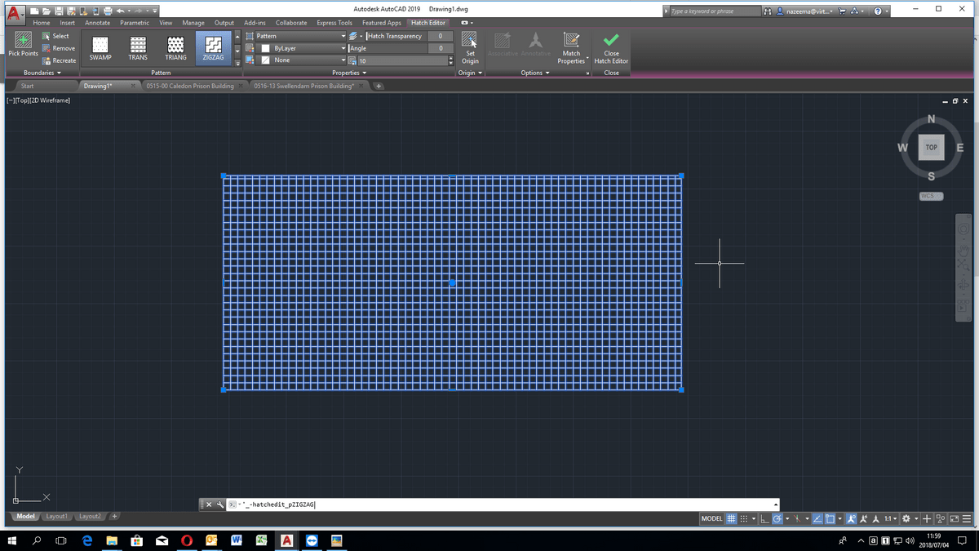Enable Object Snap in the status bar
Screen dimensions: 979x551
[831, 518]
